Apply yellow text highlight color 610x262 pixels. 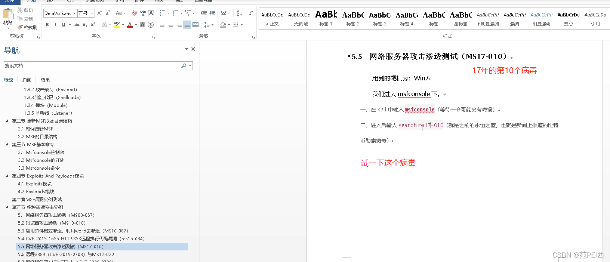click(117, 25)
